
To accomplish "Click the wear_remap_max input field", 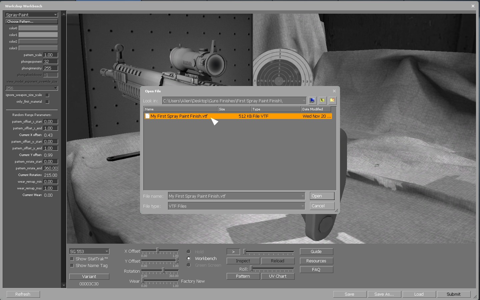I will tap(51, 188).
